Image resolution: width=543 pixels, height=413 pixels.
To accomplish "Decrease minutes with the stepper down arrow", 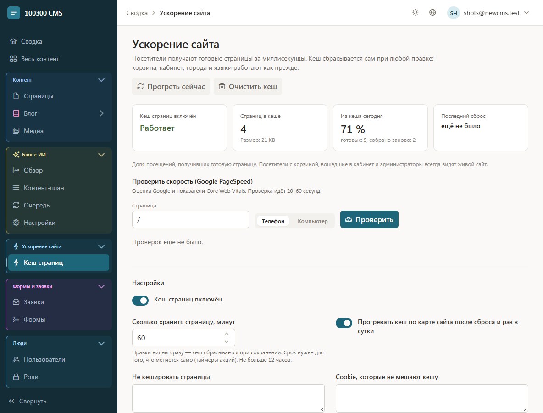I will pyautogui.click(x=227, y=341).
